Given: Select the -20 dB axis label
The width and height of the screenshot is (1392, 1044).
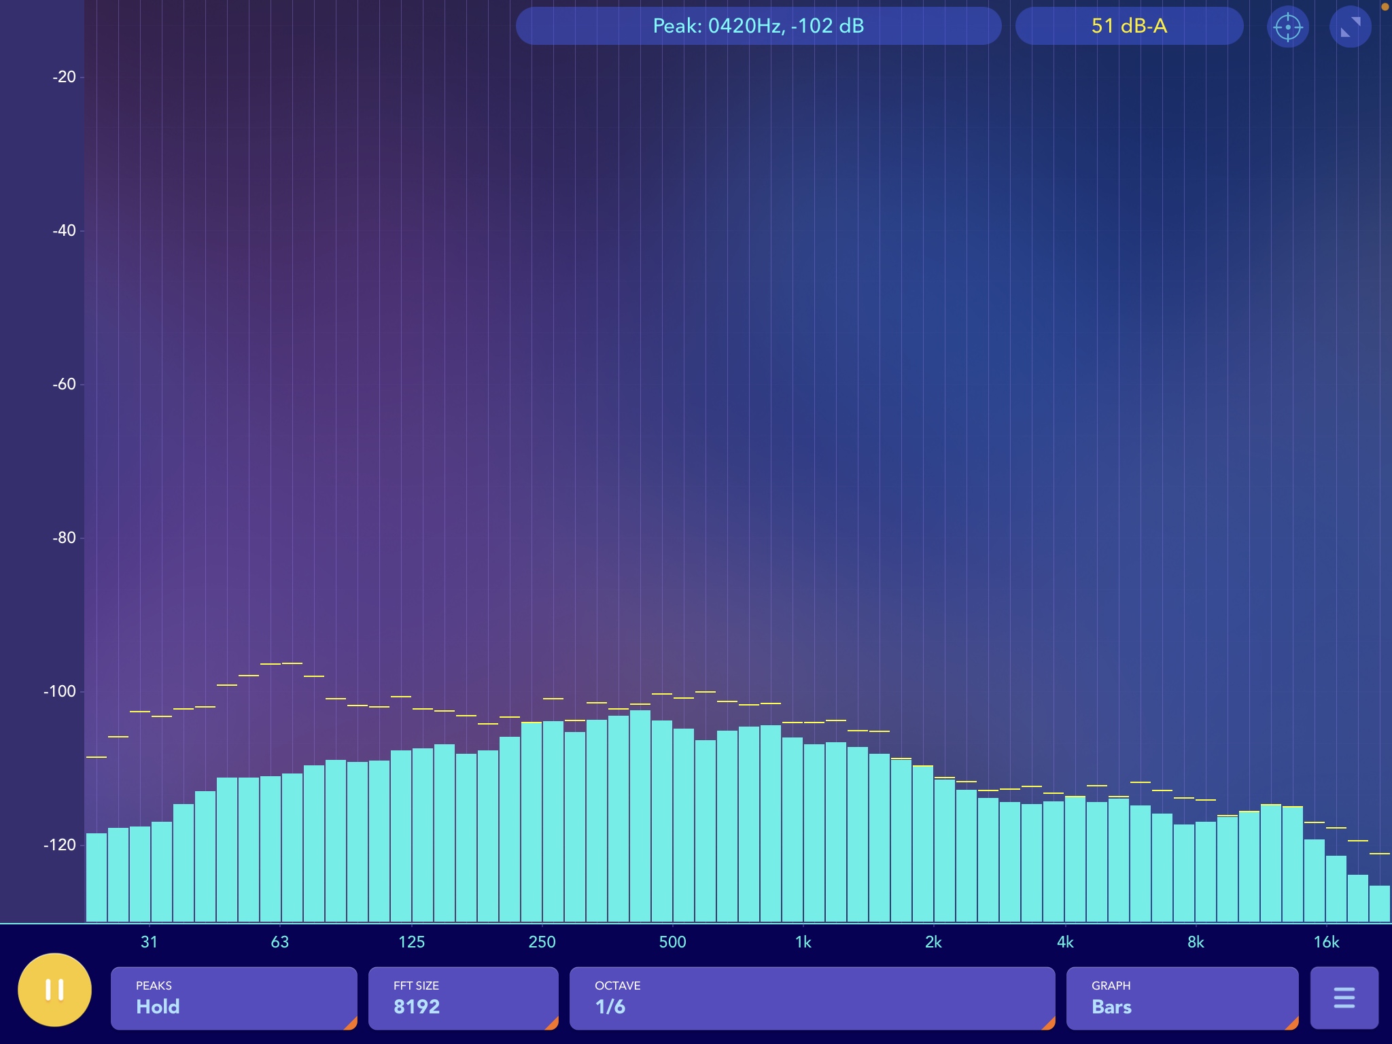Looking at the screenshot, I should (64, 77).
